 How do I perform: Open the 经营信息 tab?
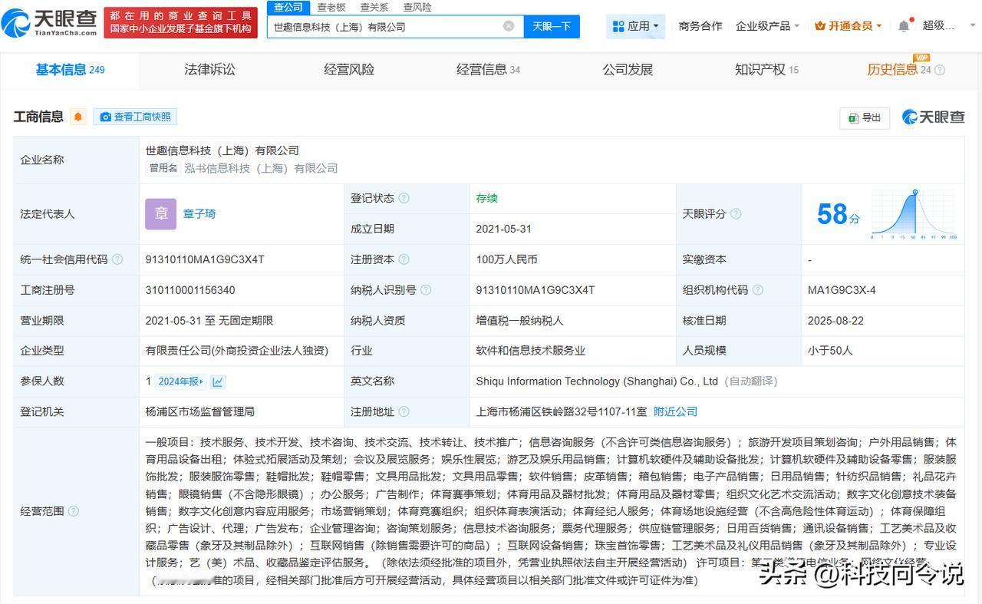(488, 70)
